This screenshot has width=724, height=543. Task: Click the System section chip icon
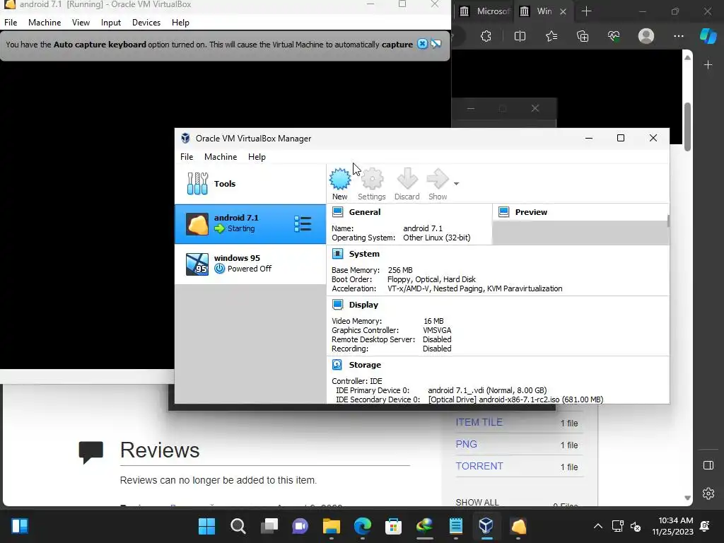click(337, 254)
